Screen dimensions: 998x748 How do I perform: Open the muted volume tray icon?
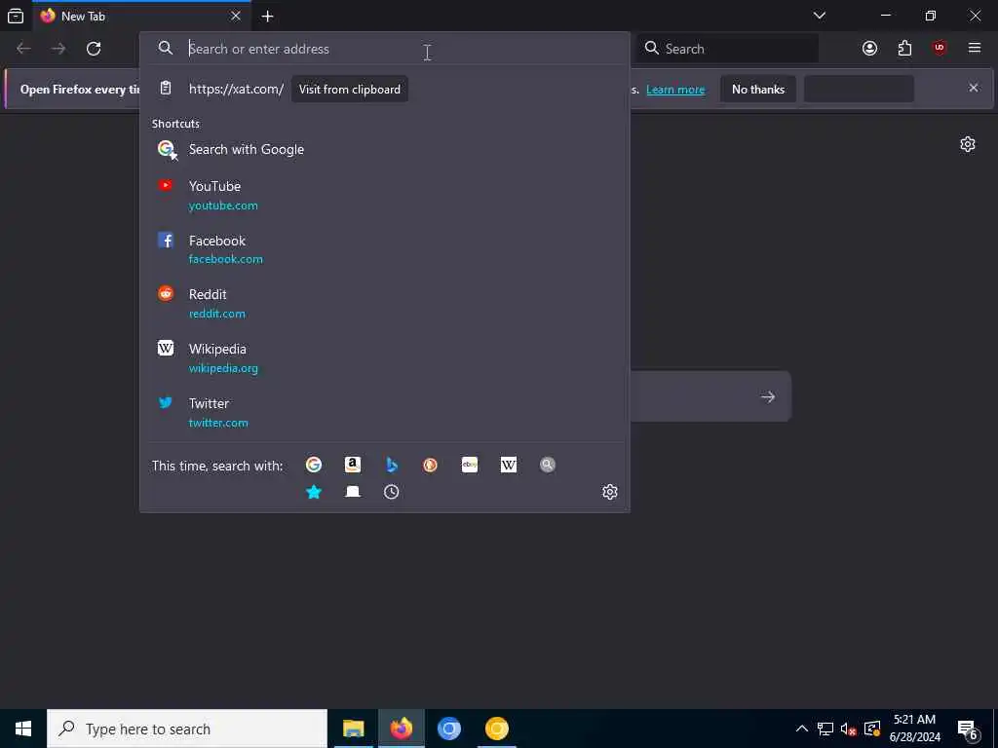point(849,729)
